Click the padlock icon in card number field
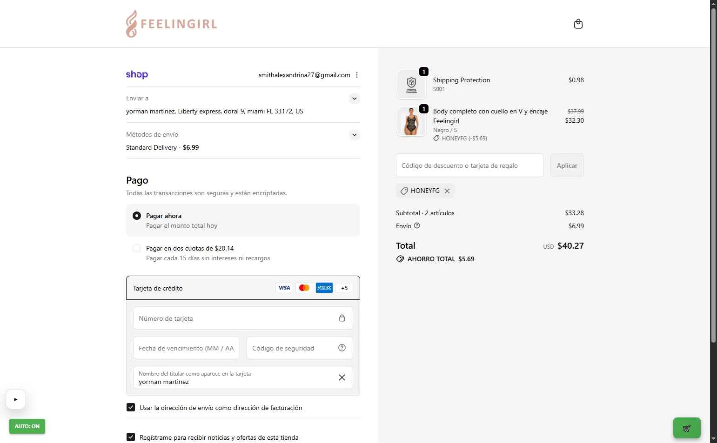Screen dimensions: 717x443 pos(342,318)
